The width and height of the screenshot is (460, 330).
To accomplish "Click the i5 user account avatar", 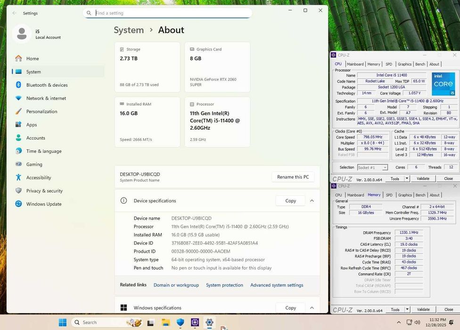I will 22,34.
